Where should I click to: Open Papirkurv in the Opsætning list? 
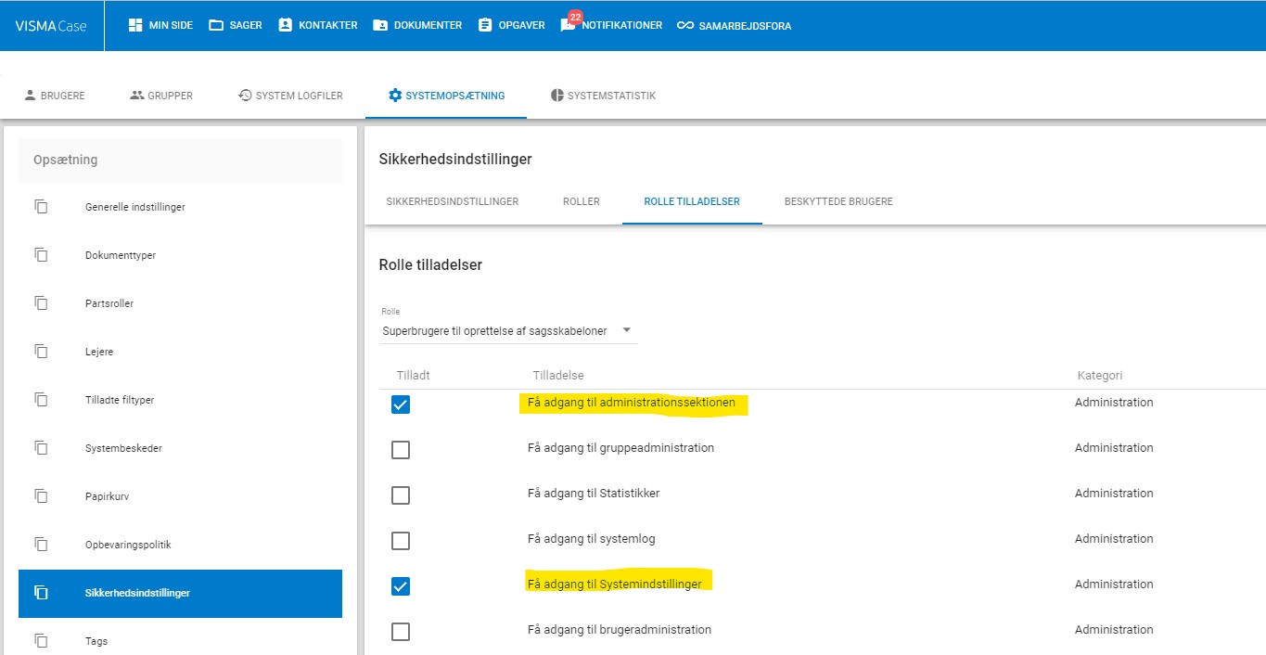(x=180, y=496)
